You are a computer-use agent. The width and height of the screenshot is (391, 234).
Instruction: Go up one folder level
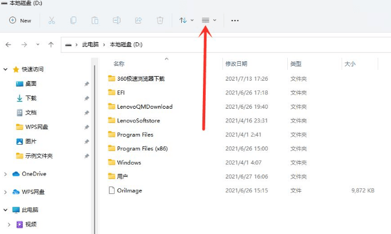[x=51, y=45]
